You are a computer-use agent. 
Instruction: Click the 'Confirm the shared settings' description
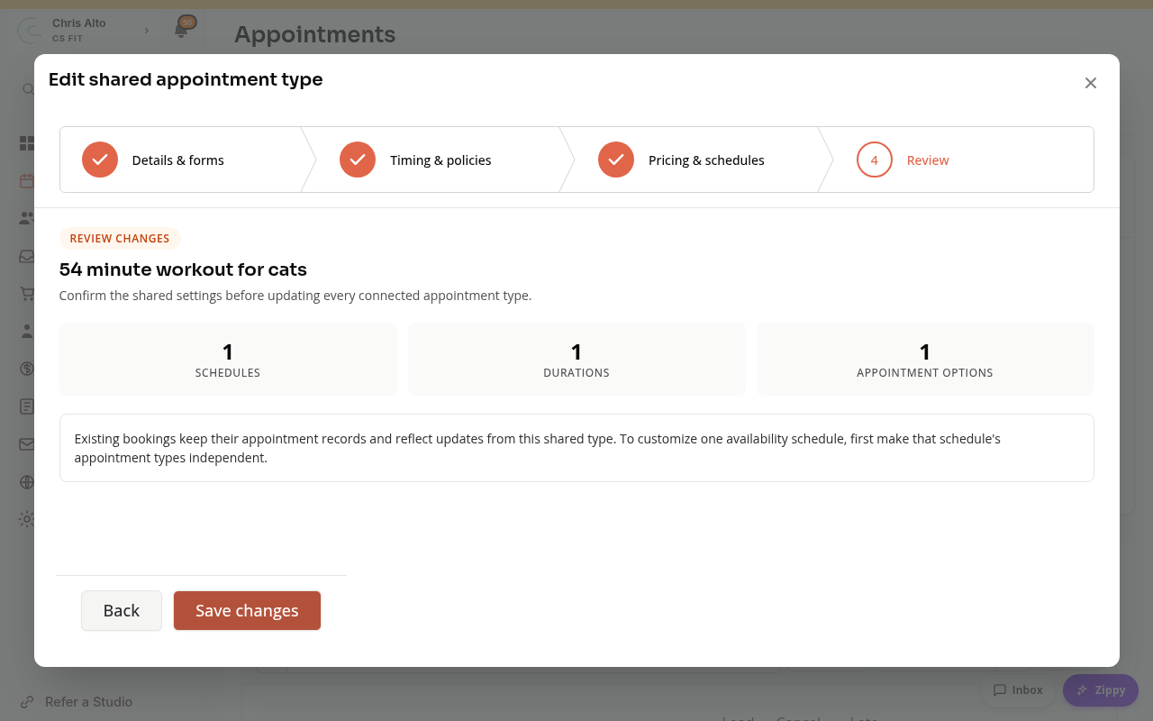[295, 296]
